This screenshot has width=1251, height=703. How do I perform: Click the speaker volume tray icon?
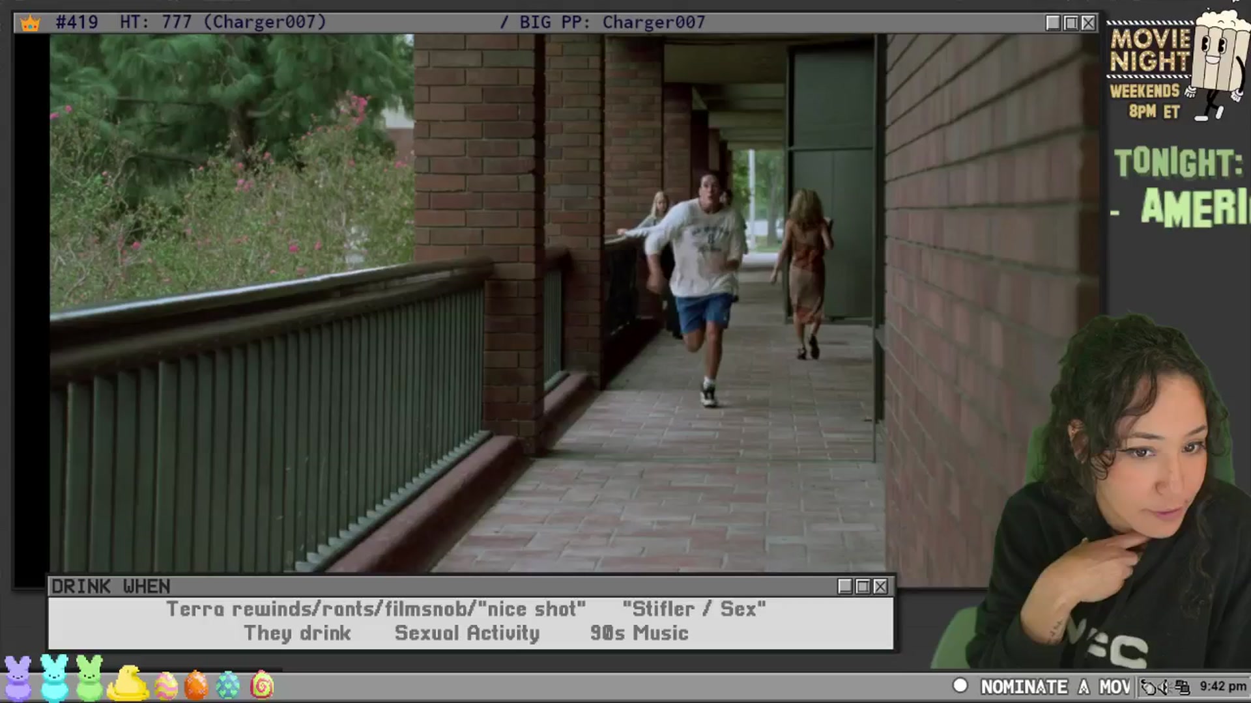tap(1164, 687)
